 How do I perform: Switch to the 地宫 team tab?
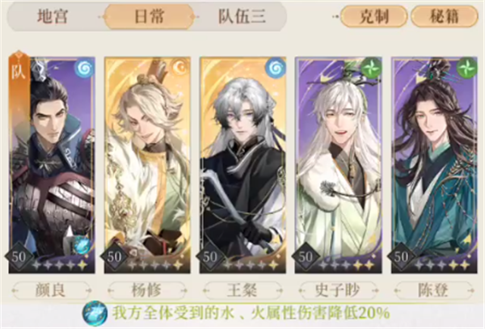(x=53, y=16)
